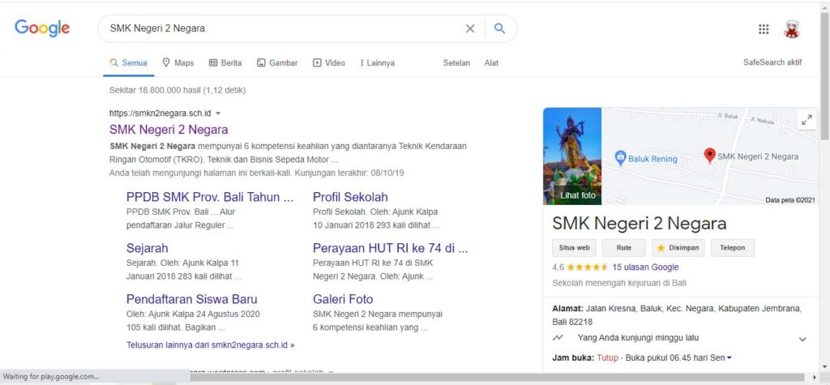830x385 pixels.
Task: Switch to the Video tab
Action: click(x=329, y=62)
